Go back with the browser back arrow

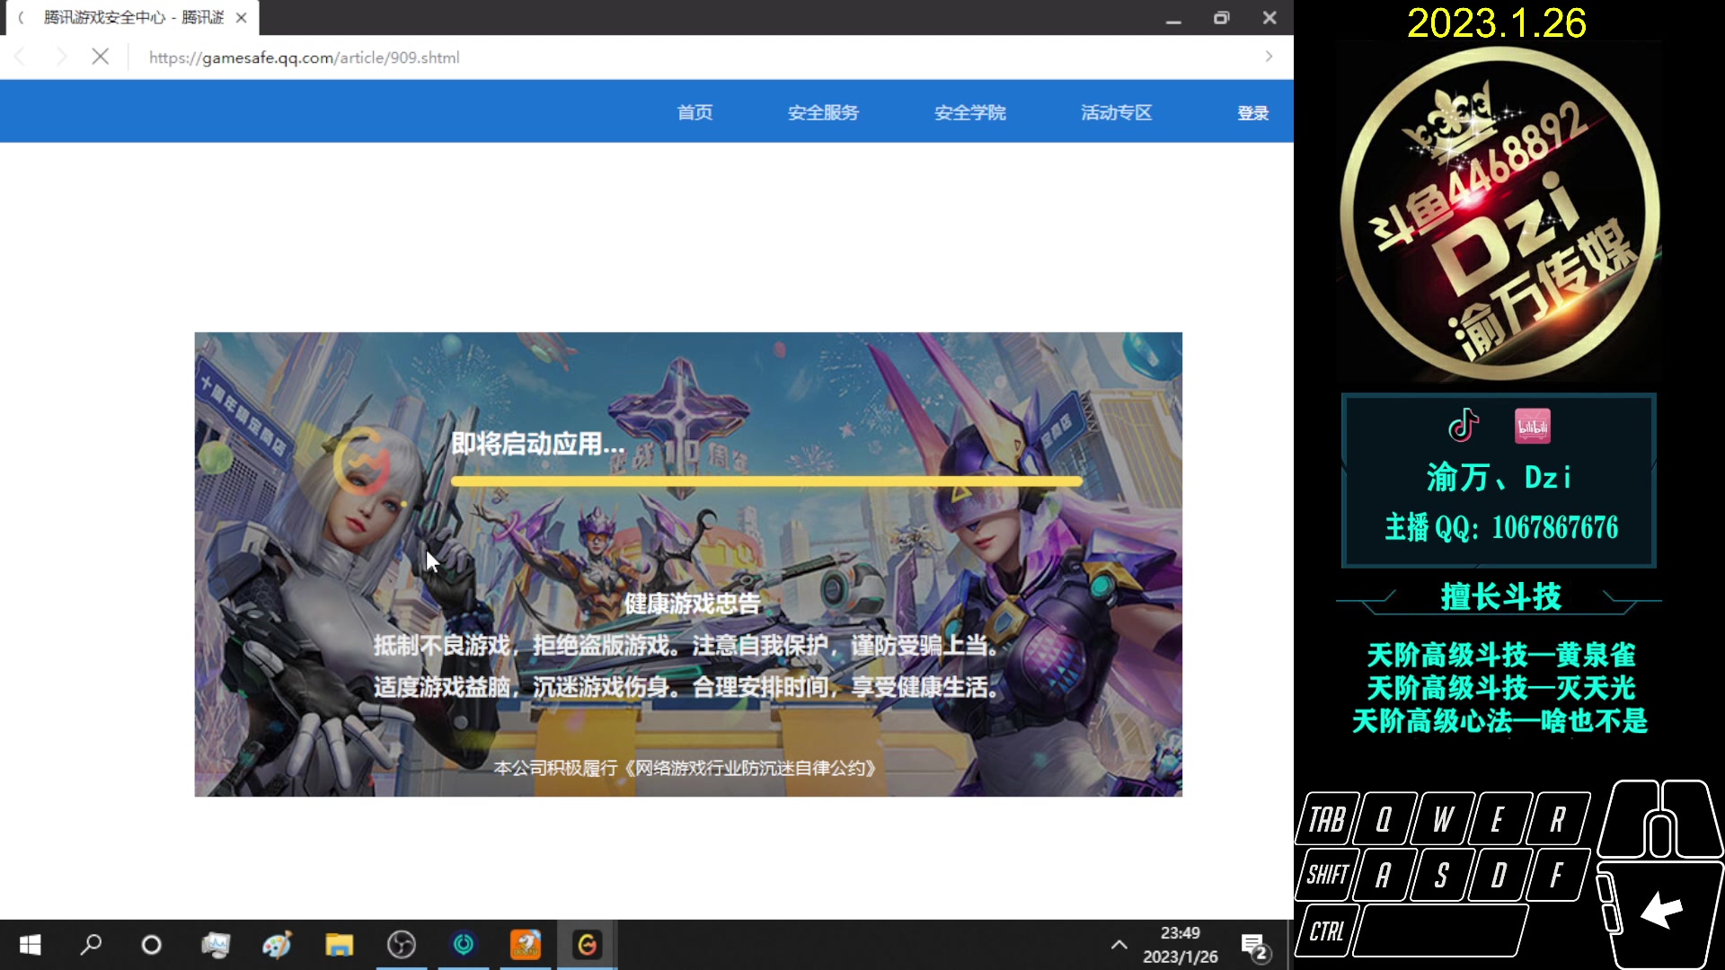(x=21, y=57)
